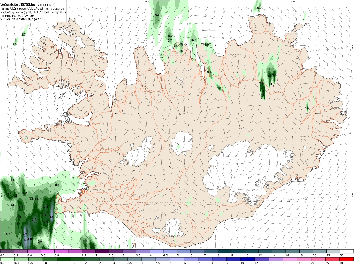Click the Veðurstofan/IS750dev title text
This screenshot has height=265, width=354.
point(18,4)
